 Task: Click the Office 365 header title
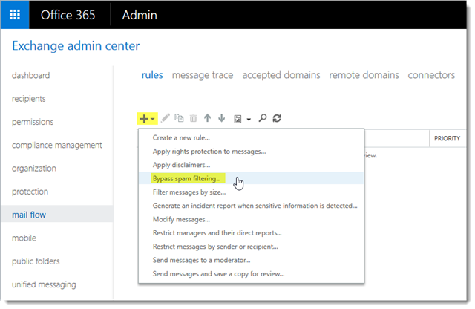coord(68,15)
